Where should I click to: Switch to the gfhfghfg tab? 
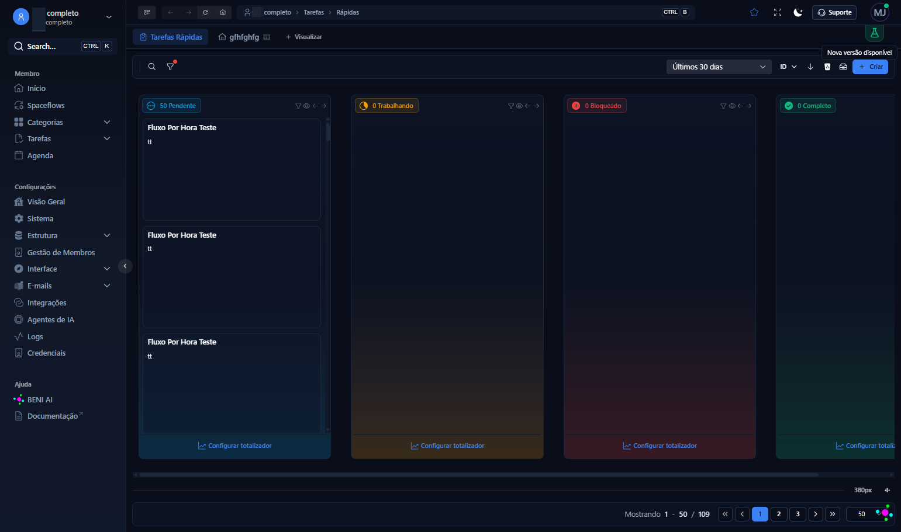[244, 37]
